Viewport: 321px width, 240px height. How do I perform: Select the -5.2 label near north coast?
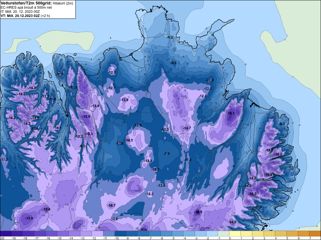[170, 37]
